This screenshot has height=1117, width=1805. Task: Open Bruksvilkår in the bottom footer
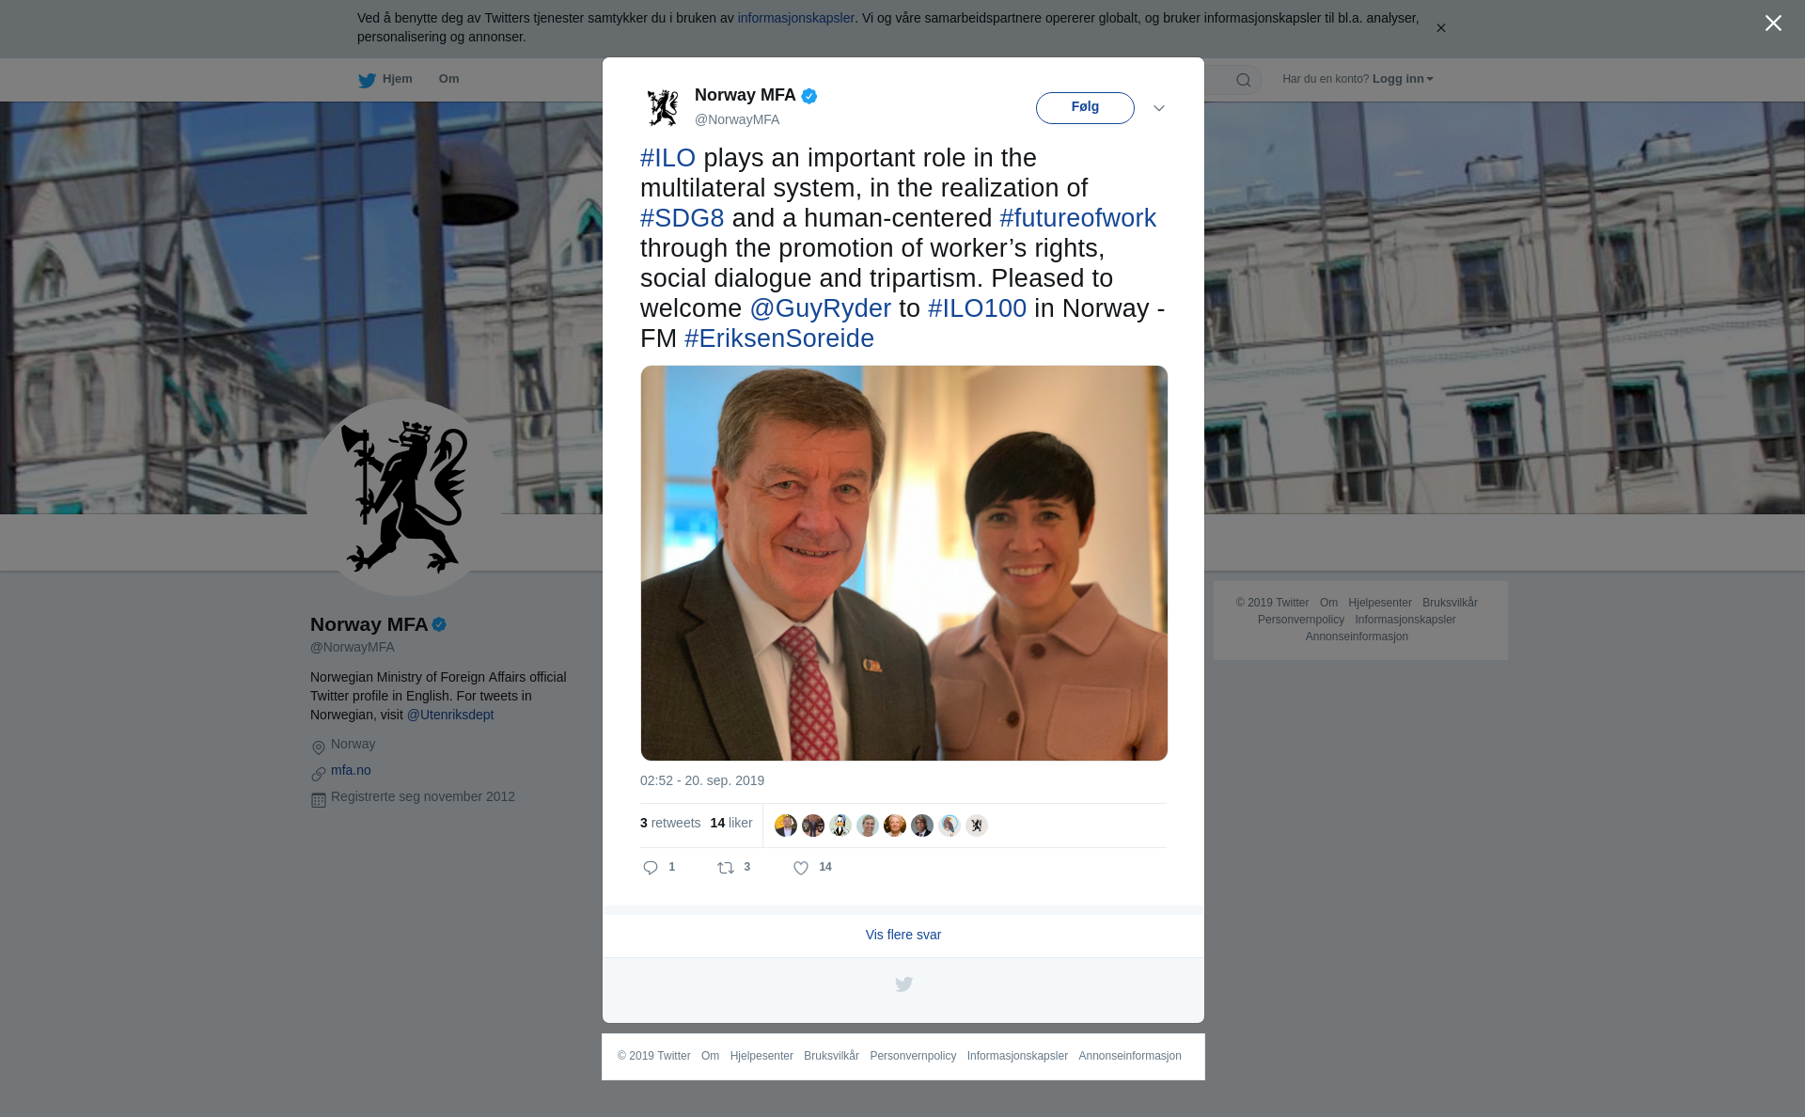(x=831, y=1056)
